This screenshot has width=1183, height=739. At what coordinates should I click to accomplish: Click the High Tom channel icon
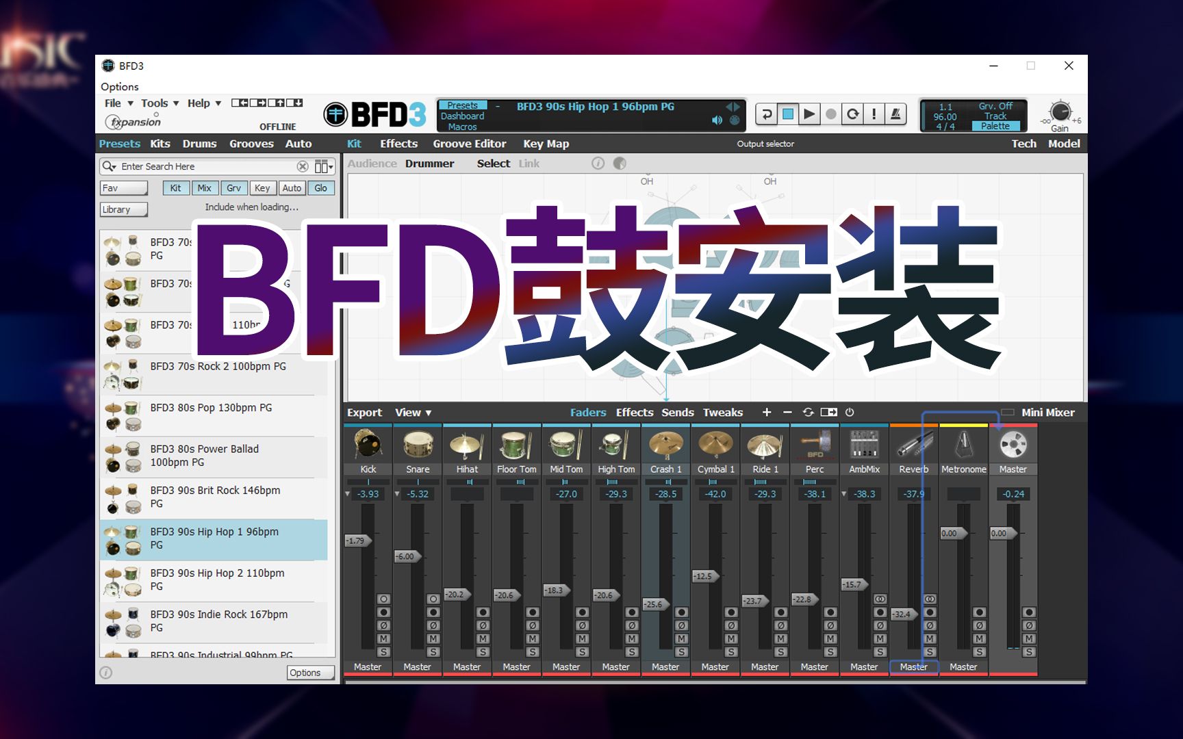point(615,445)
